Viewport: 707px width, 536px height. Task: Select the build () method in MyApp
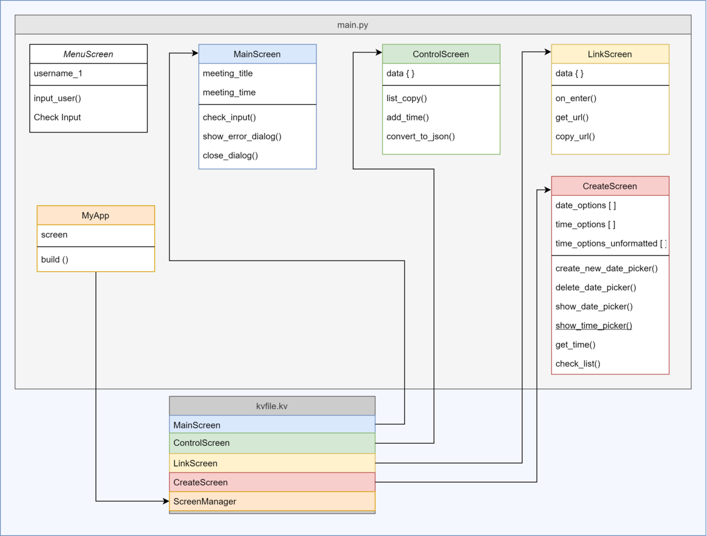(x=55, y=259)
